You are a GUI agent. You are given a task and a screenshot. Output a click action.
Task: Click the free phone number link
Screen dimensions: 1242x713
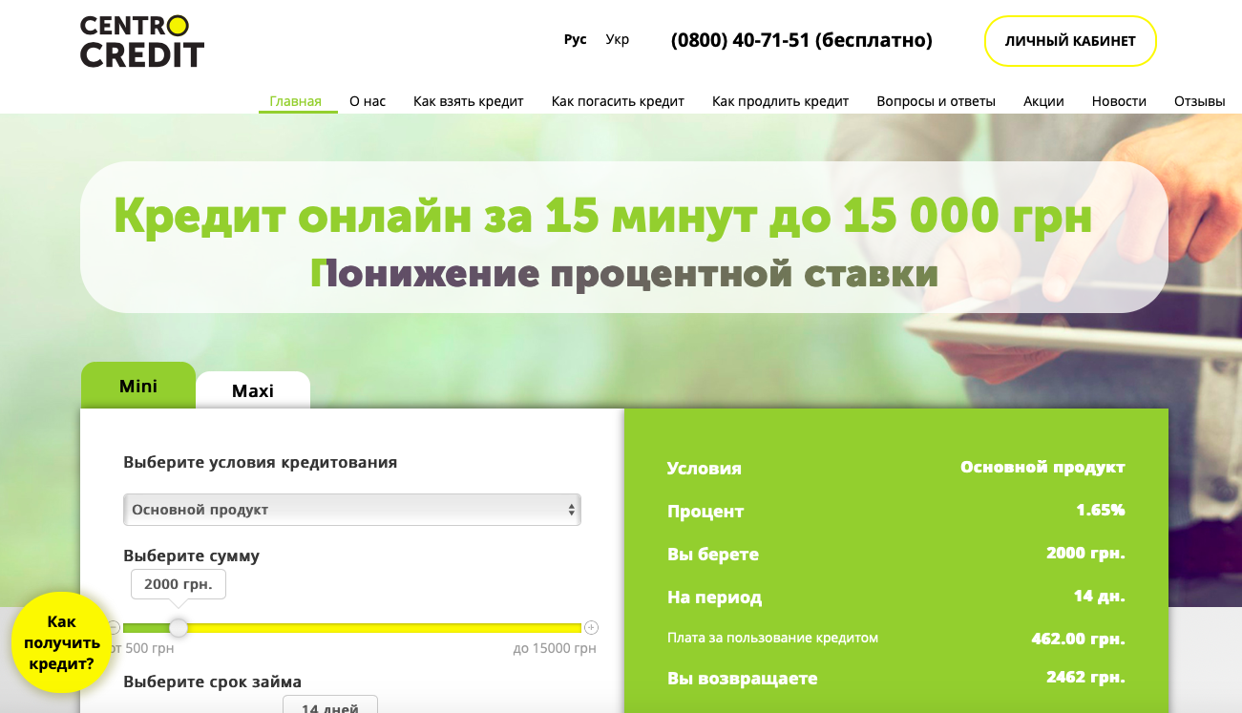tap(800, 40)
